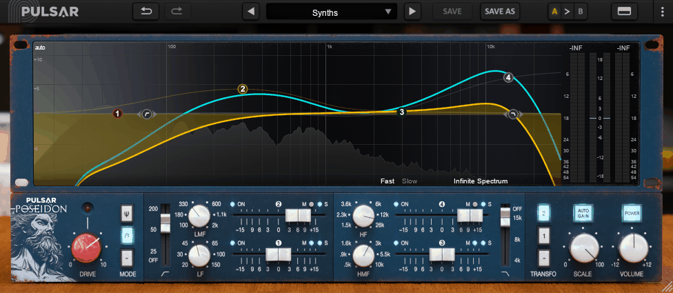Click the red DRIVE knob

[87, 248]
